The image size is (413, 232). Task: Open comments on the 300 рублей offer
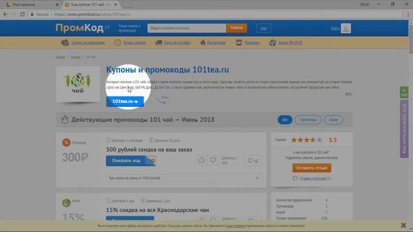253,160
